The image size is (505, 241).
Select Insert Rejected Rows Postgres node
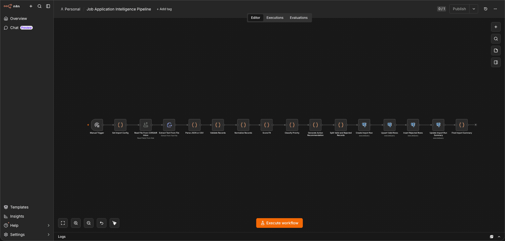point(413,125)
